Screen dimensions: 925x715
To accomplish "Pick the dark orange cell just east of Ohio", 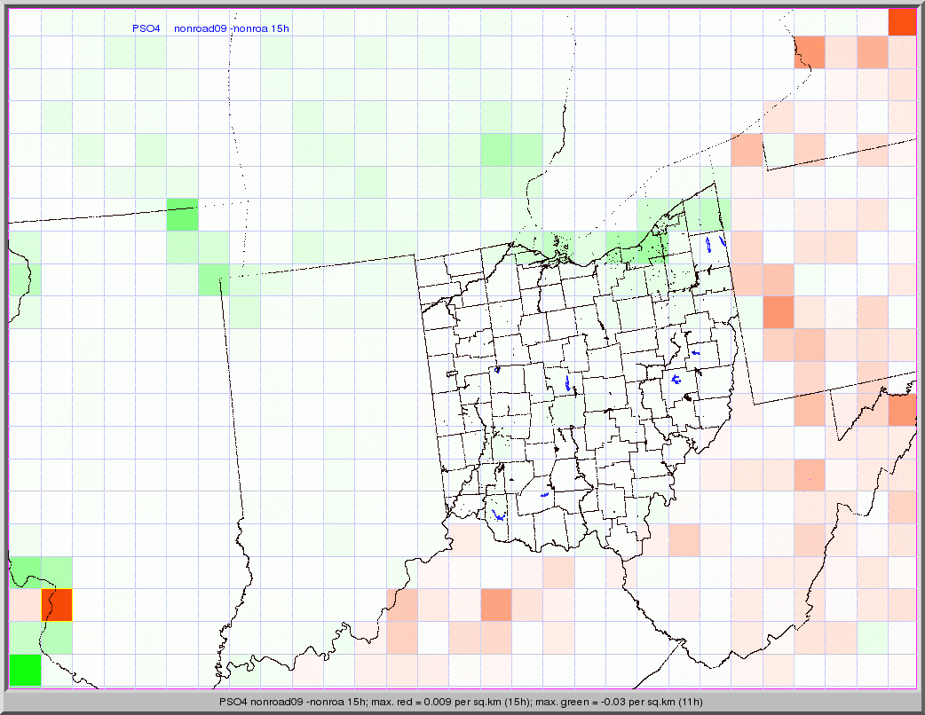I will (x=778, y=312).
